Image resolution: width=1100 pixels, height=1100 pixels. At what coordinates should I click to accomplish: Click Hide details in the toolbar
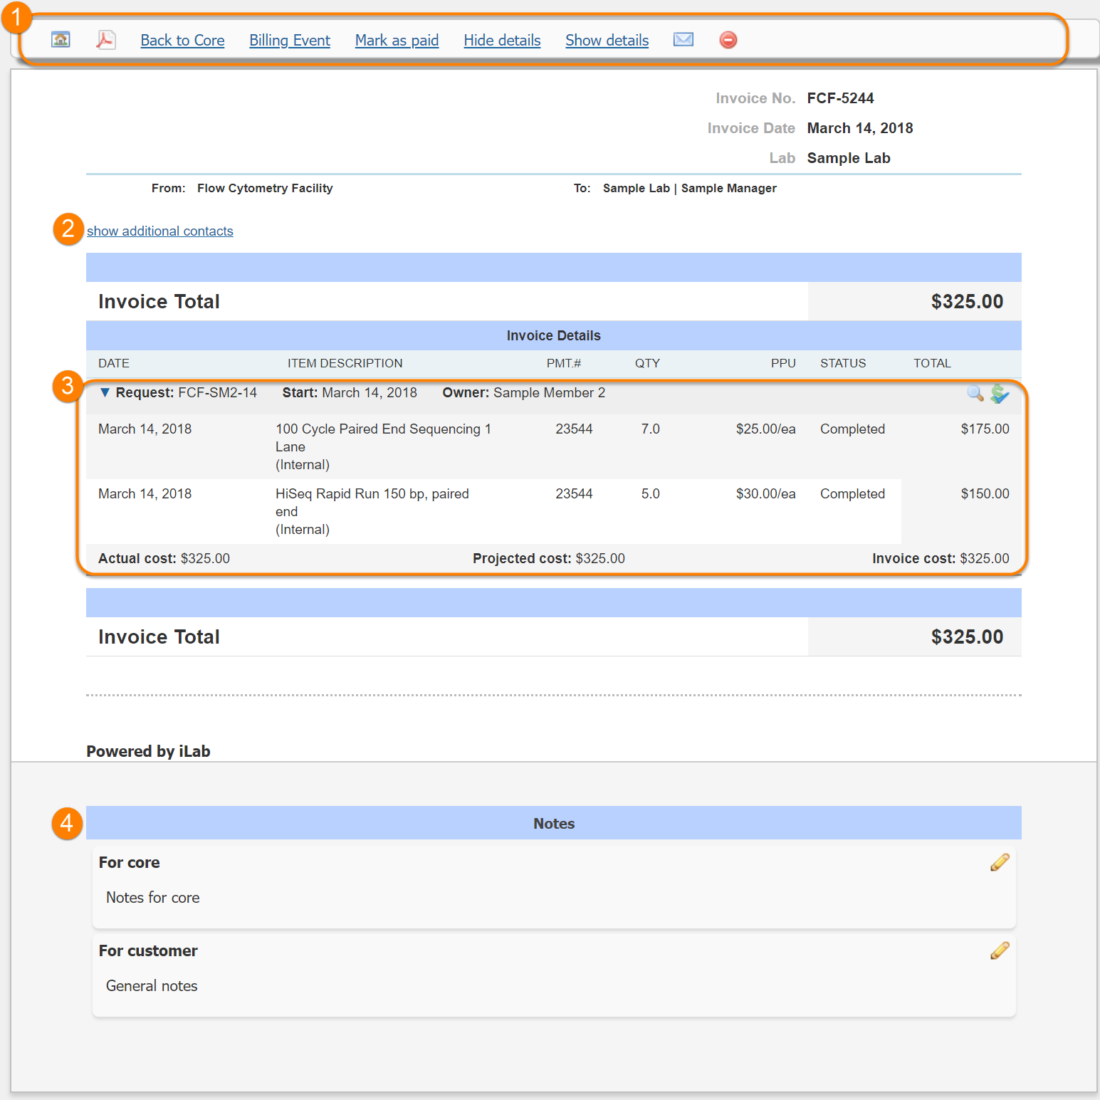click(502, 41)
